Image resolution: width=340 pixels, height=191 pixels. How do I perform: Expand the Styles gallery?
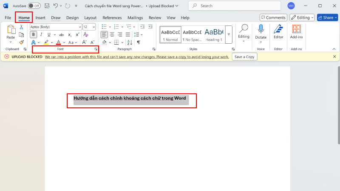pos(229,34)
